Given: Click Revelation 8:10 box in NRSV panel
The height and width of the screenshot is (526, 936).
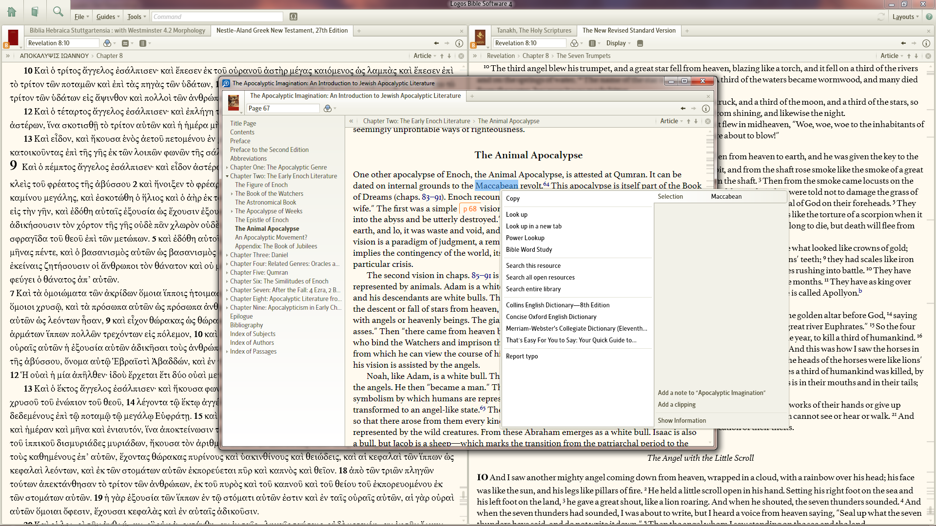Looking at the screenshot, I should (x=529, y=43).
